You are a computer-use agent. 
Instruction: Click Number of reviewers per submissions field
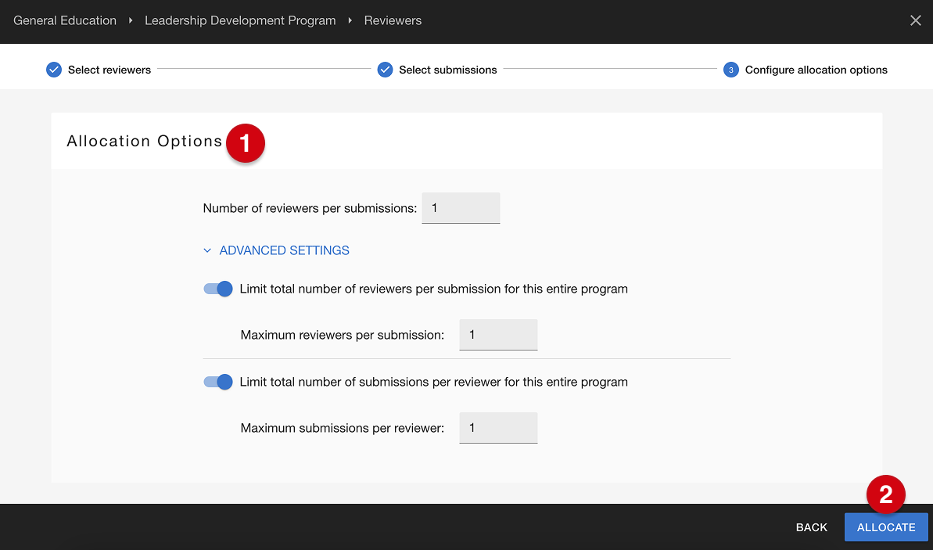[x=461, y=208]
